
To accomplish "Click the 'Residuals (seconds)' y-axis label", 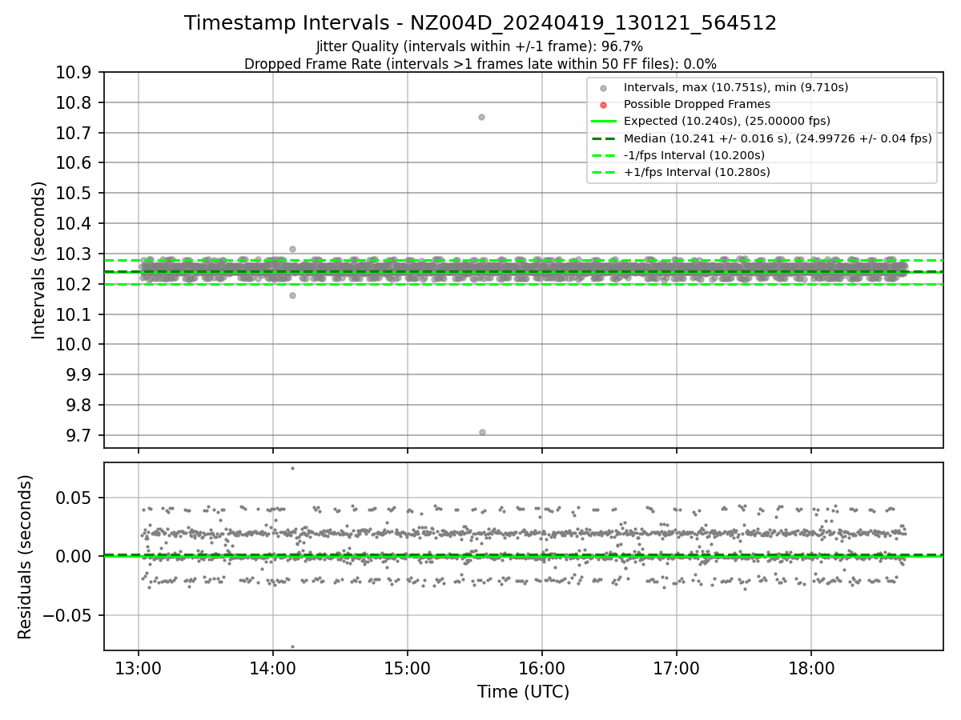I will pyautogui.click(x=26, y=557).
